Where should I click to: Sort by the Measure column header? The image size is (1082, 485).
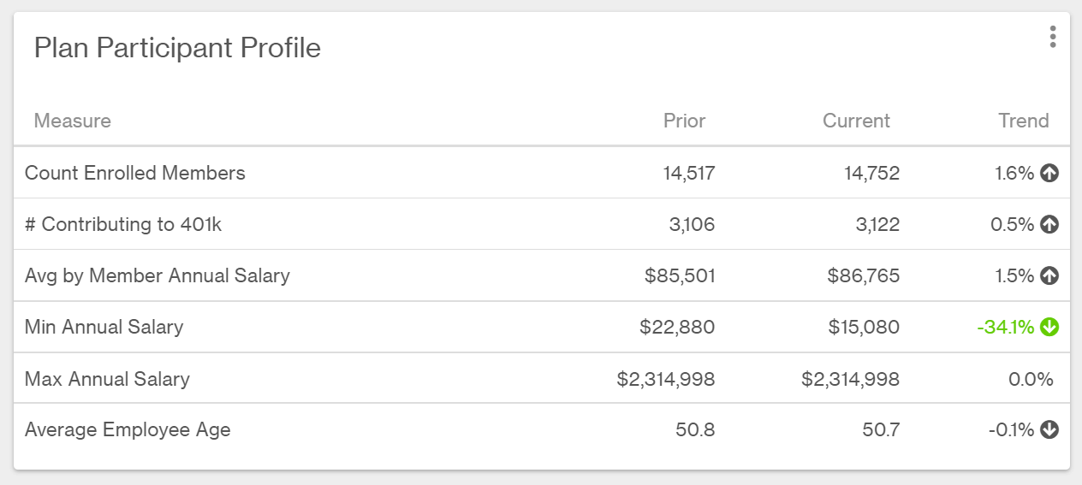click(x=73, y=121)
